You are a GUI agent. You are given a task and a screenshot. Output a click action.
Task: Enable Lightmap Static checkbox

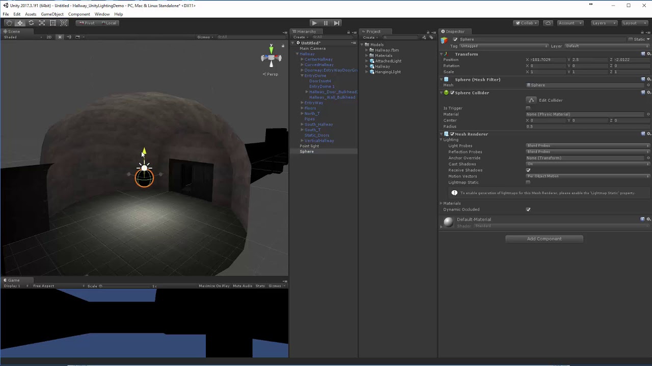point(528,182)
